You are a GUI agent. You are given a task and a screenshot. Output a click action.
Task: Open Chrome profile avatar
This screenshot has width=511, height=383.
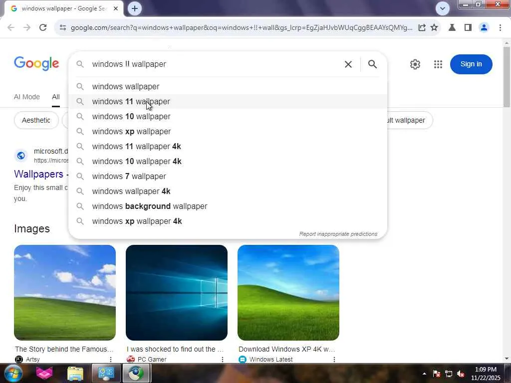point(484,28)
